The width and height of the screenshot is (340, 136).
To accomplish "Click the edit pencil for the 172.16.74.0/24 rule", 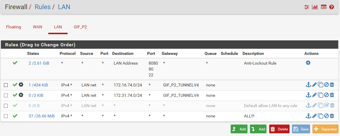I will pyautogui.click(x=315, y=85).
